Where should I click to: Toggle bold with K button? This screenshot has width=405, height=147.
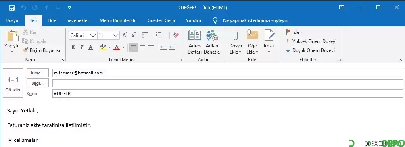pyautogui.click(x=73, y=47)
